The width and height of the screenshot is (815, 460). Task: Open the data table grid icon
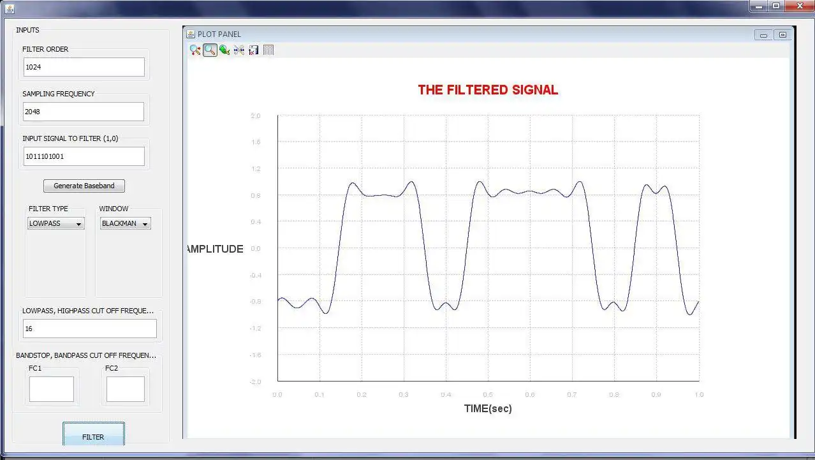point(268,50)
